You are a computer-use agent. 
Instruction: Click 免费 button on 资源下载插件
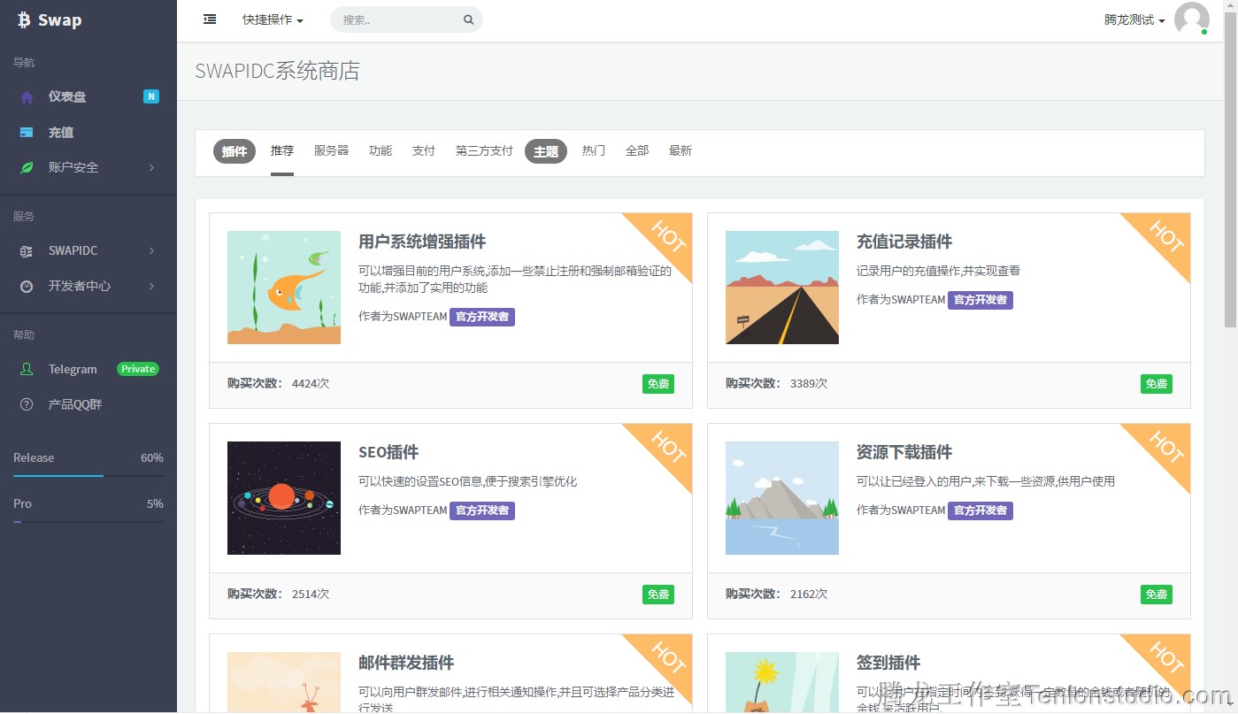tap(1157, 595)
